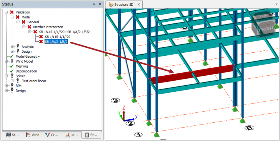Collapse the Validation tree node
Image resolution: width=280 pixels, height=141 pixels.
coord(7,12)
